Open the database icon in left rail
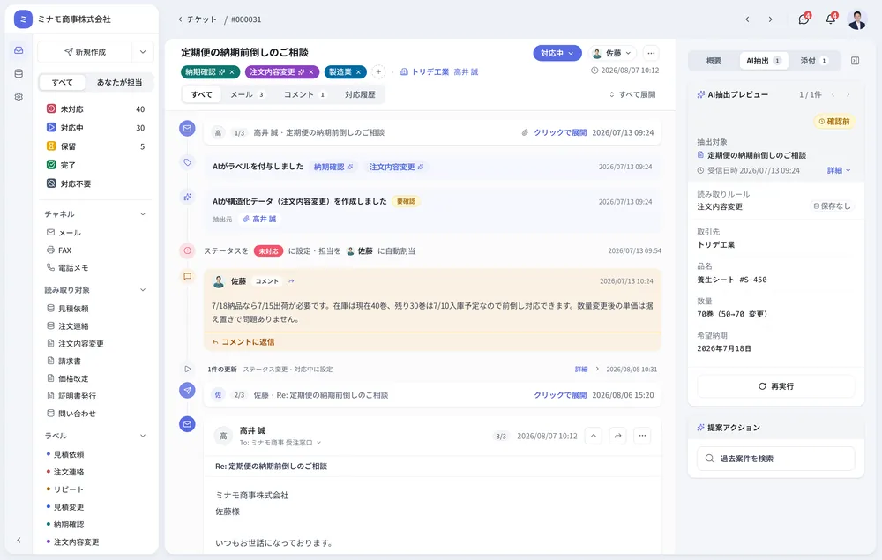 [x=19, y=74]
